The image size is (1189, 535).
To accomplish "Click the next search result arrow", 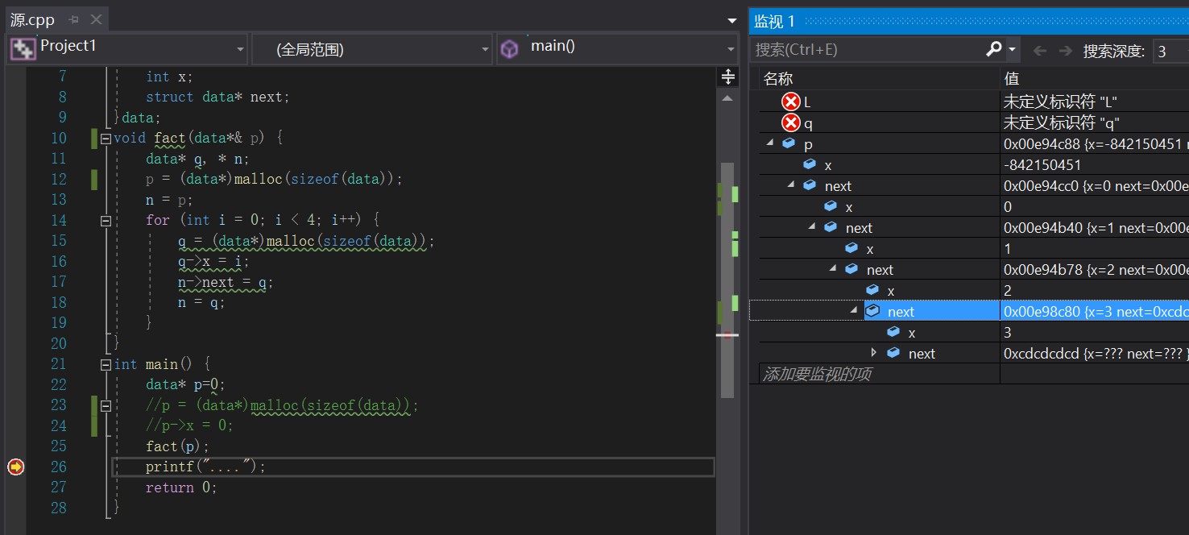I will pos(1066,50).
